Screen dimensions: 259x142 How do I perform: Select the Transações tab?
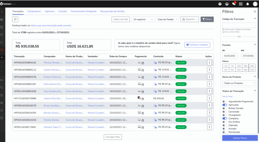coord(18,11)
